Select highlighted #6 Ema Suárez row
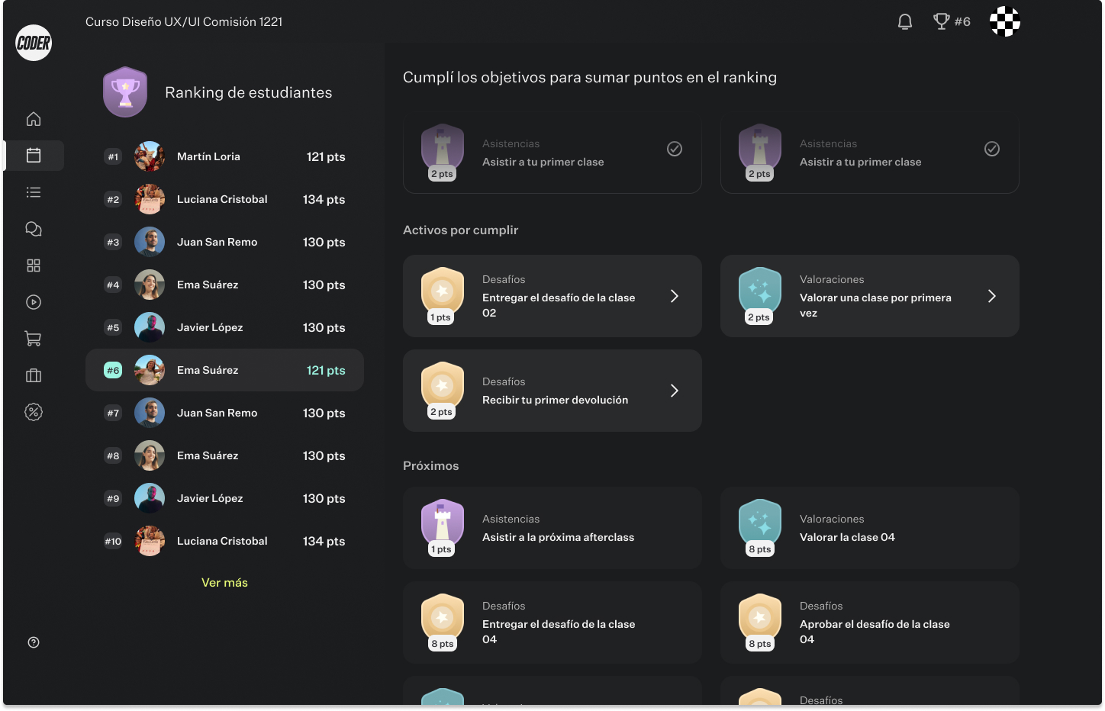The image size is (1105, 711). 224,370
